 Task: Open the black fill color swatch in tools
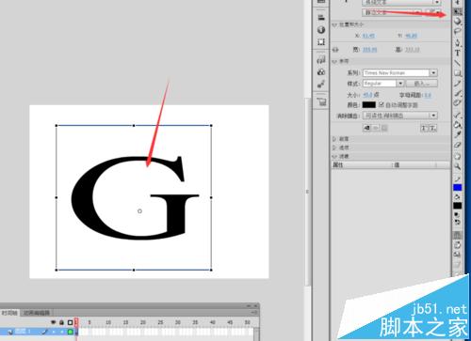458,206
